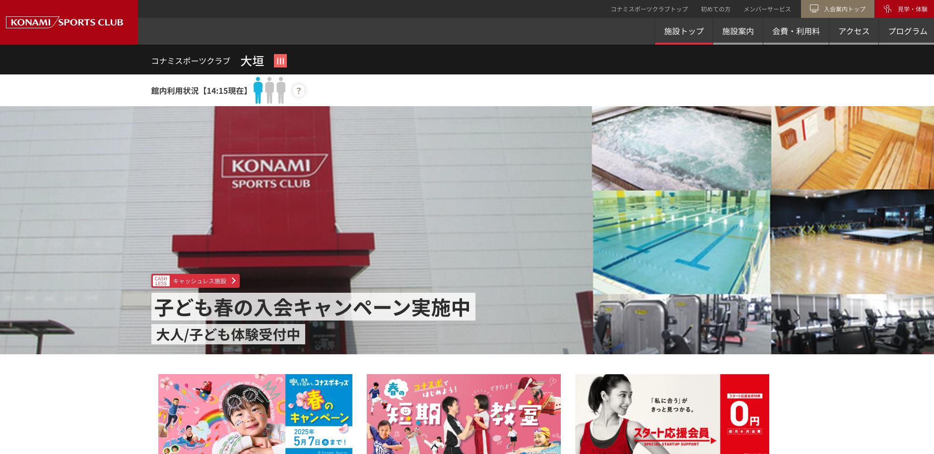Follow the コナミスポーツクラブトップ link
Image resolution: width=934 pixels, height=454 pixels.
(649, 9)
